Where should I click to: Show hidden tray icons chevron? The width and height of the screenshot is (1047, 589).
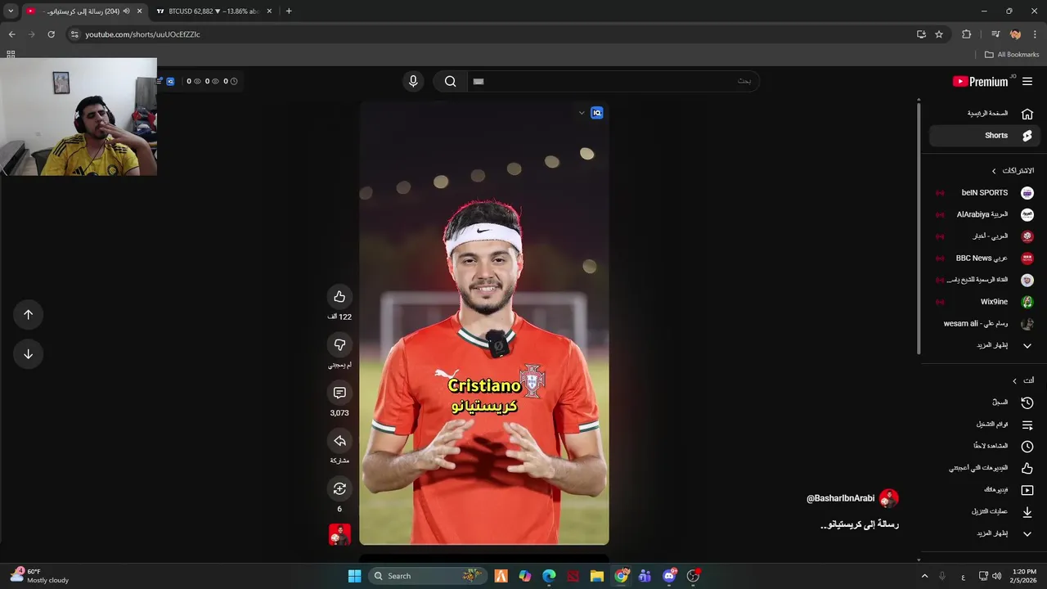click(925, 576)
